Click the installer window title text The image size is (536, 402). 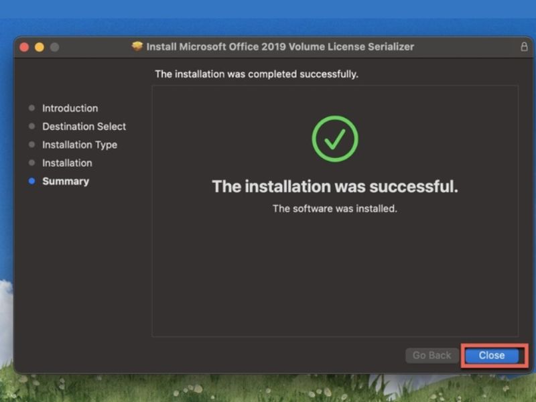280,46
